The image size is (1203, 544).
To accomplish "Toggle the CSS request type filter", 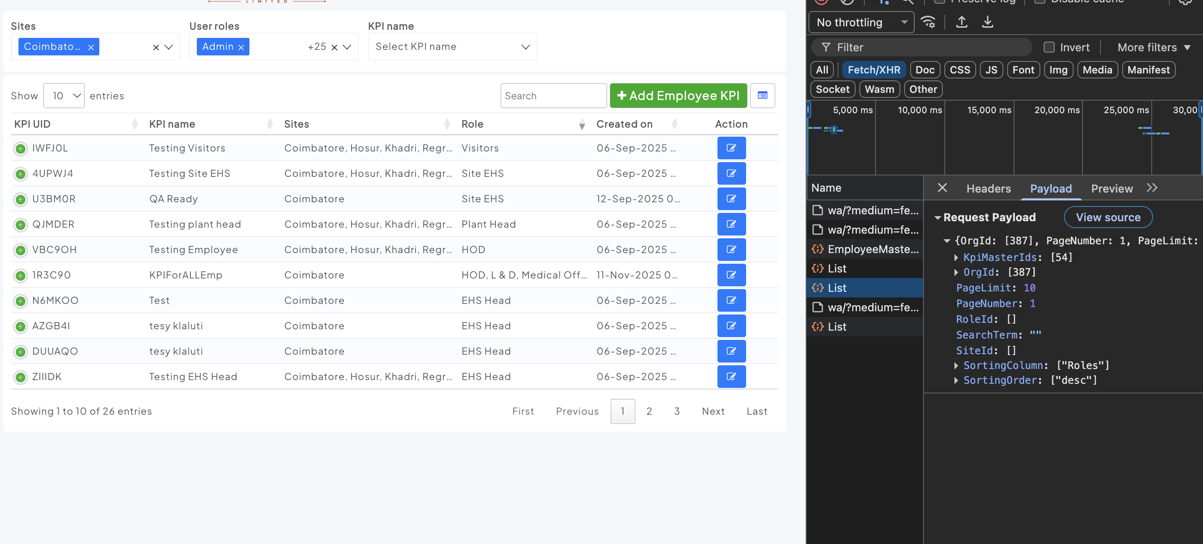I will 960,70.
